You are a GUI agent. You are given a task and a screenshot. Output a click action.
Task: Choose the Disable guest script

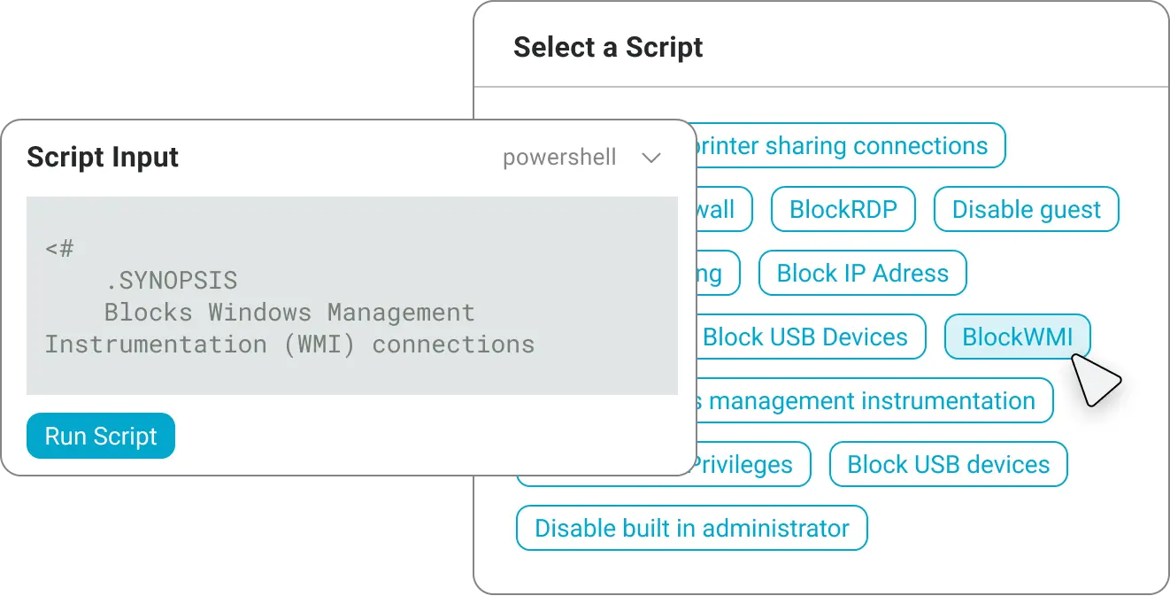[1026, 210]
